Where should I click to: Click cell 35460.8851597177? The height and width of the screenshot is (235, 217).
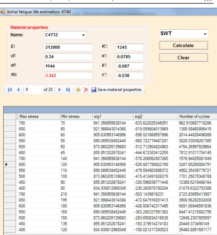(198, 229)
